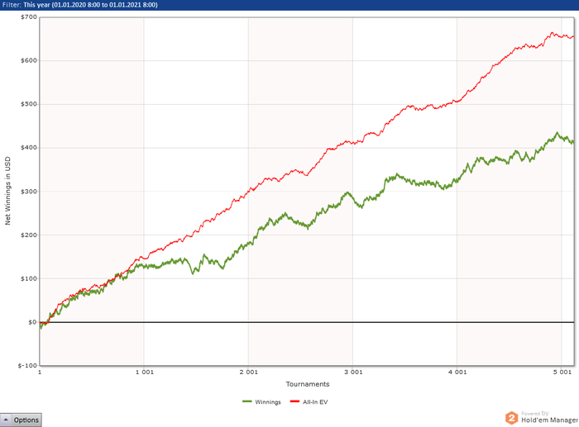The width and height of the screenshot is (579, 427).
Task: Expand the Options arrow icon
Action: click(7, 420)
